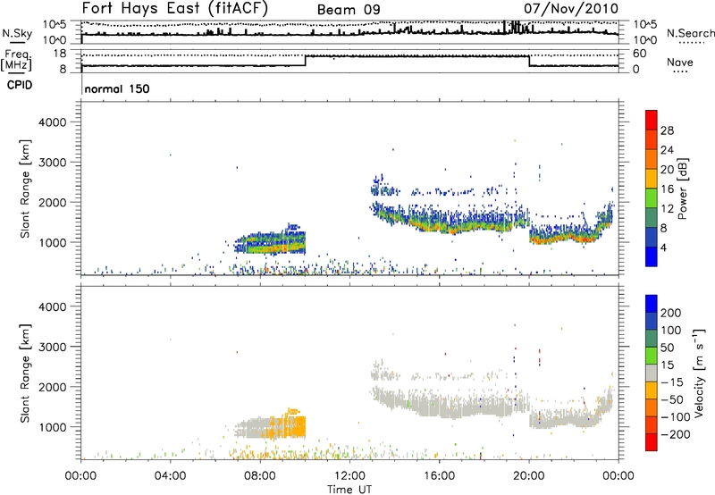The width and height of the screenshot is (715, 495).
Task: Click the '04:00' time tick label
Action: coord(171,476)
